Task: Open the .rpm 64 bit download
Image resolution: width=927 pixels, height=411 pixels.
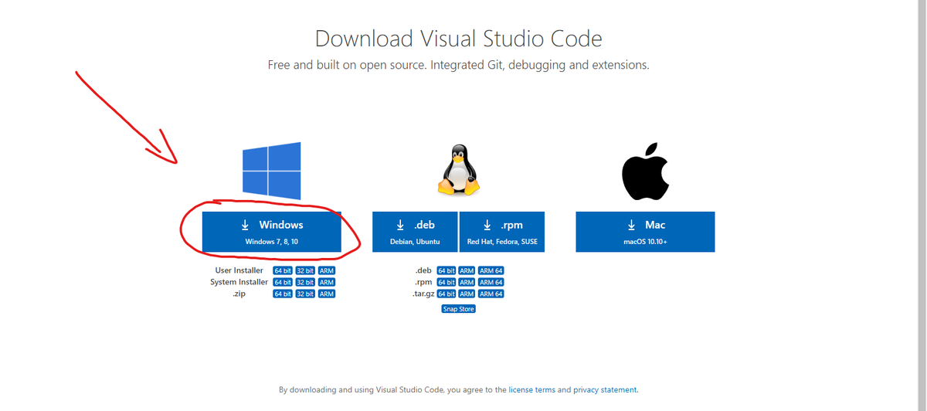Action: click(x=447, y=282)
